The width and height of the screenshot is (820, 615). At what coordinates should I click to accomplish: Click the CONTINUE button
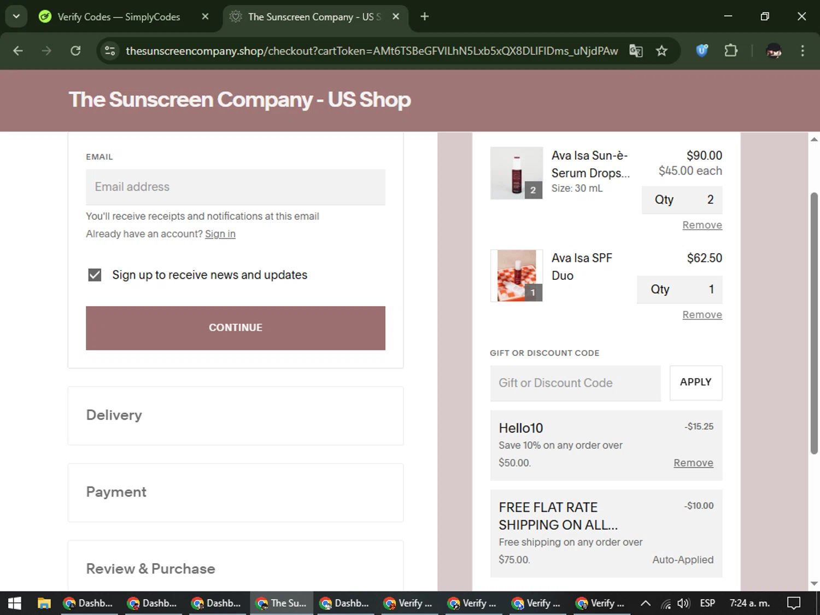coord(236,328)
